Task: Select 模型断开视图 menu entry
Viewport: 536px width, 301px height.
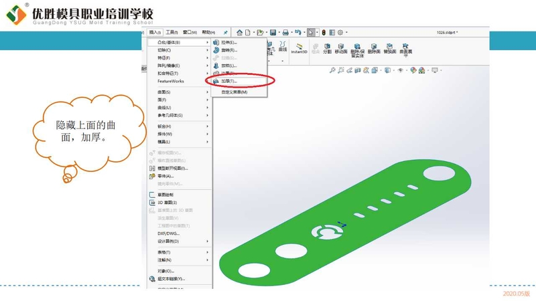Action: click(180, 169)
